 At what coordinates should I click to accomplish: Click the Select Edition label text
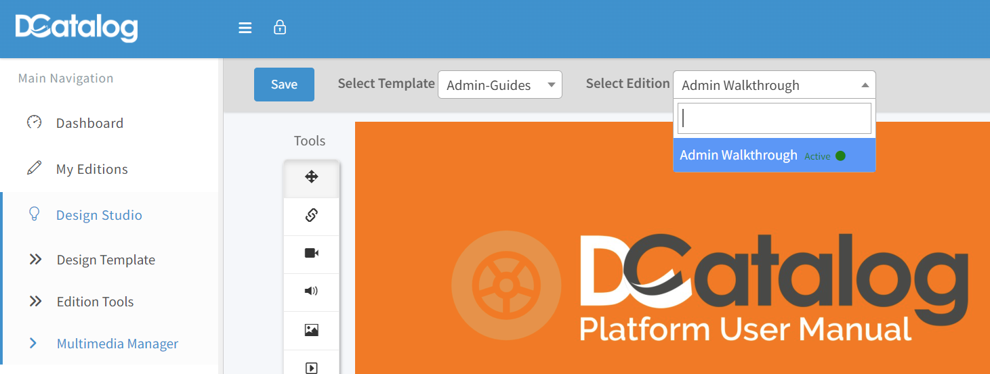[628, 83]
